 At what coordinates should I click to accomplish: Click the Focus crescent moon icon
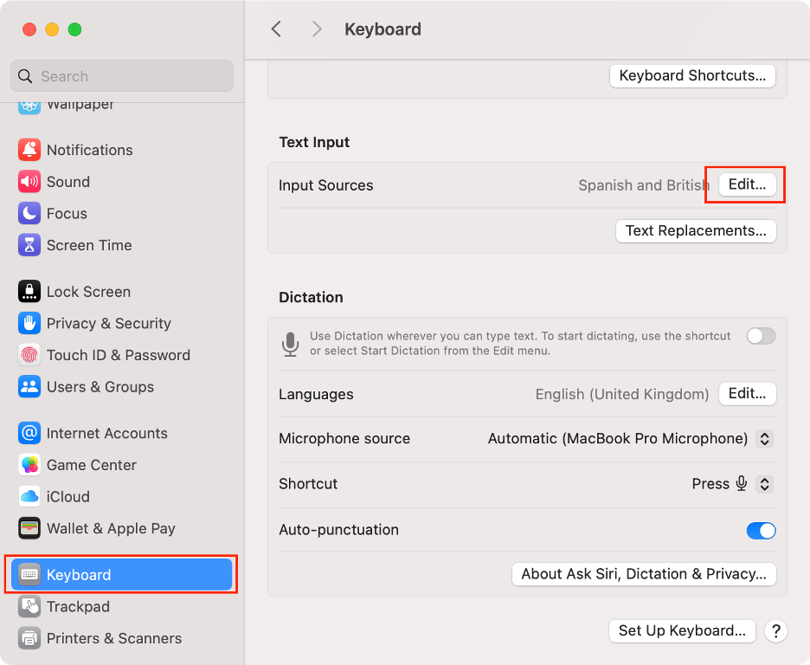tap(27, 213)
